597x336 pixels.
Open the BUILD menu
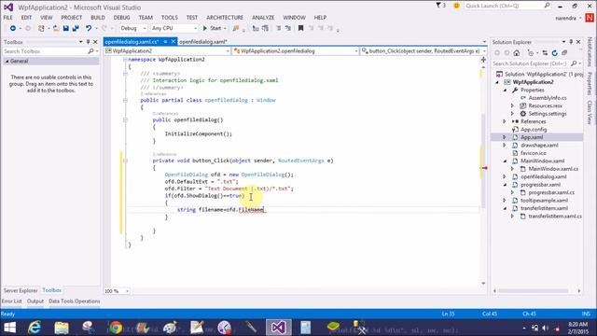click(x=98, y=18)
